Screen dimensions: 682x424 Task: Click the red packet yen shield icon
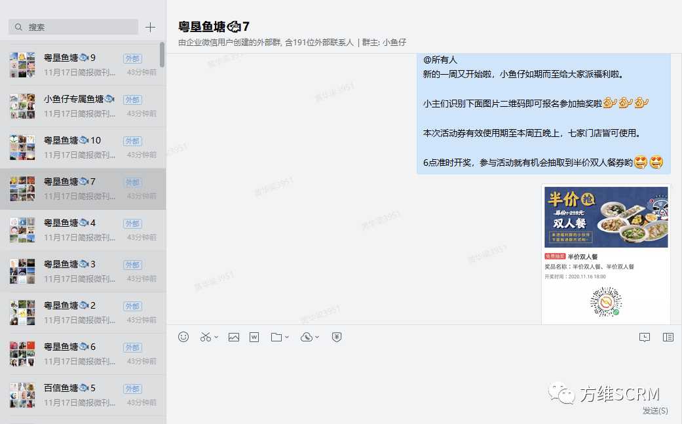[x=337, y=337]
